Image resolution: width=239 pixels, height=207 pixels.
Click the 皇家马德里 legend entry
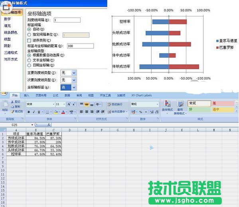pyautogui.click(x=227, y=41)
